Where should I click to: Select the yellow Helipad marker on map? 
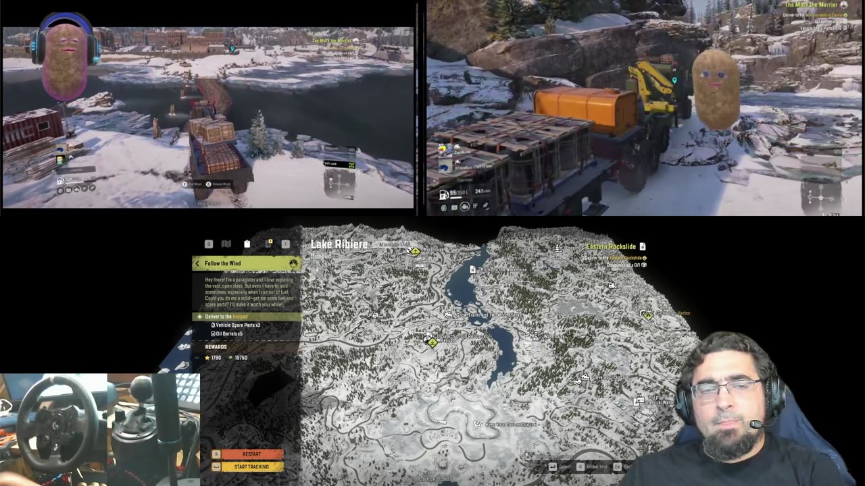click(x=432, y=343)
